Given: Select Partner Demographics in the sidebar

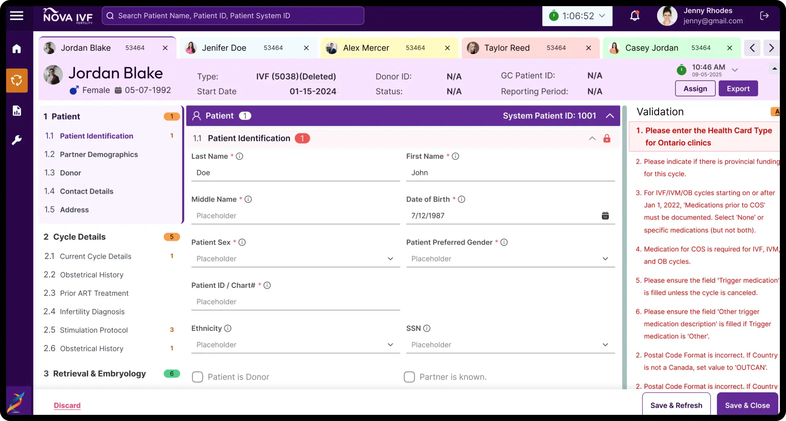Looking at the screenshot, I should click(x=99, y=154).
